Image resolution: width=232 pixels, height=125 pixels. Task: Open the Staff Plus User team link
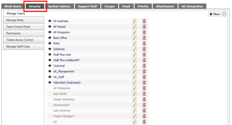pos(62,55)
